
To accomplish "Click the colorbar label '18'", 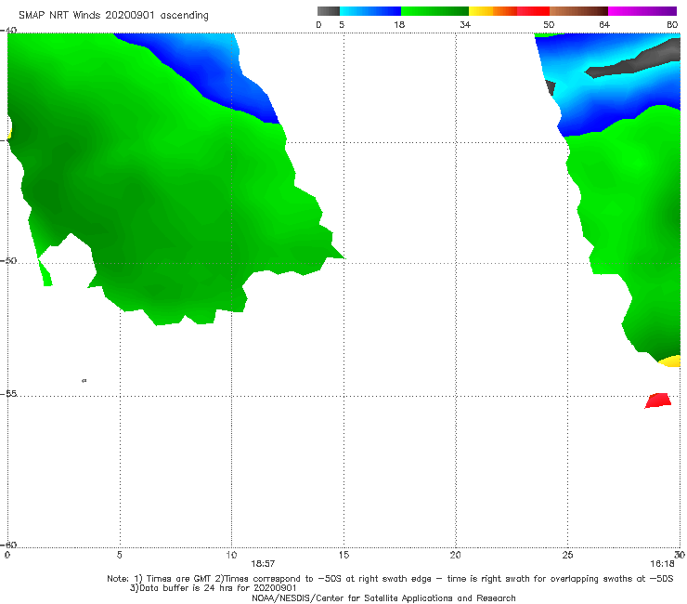I will (399, 24).
